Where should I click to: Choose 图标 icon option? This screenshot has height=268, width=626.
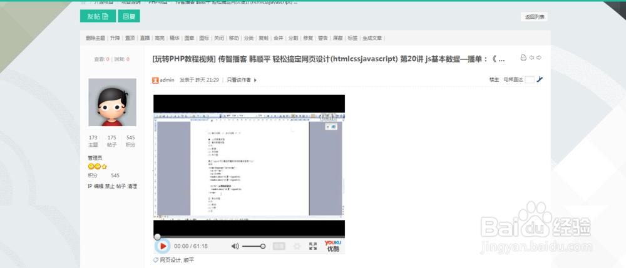(204, 38)
